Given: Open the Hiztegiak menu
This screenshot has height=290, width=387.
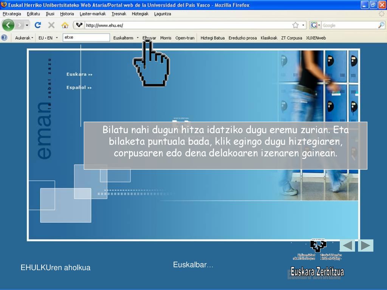Looking at the screenshot, I should pyautogui.click(x=140, y=14).
